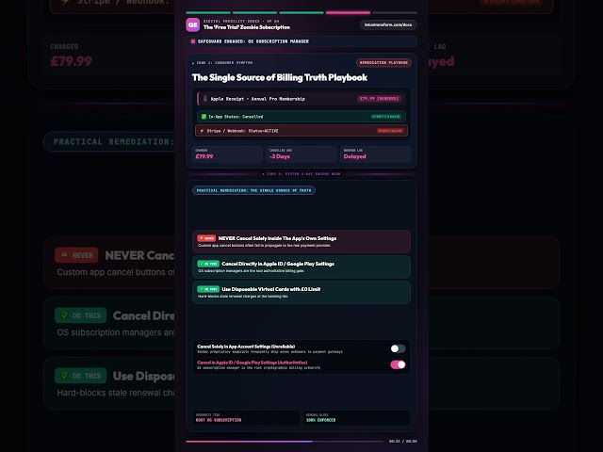This screenshot has height=452, width=603.
Task: Click the Delayed webhook lag stat tile
Action: (x=375, y=154)
